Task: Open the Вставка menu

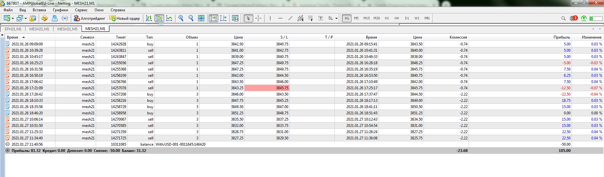Action: click(x=39, y=10)
